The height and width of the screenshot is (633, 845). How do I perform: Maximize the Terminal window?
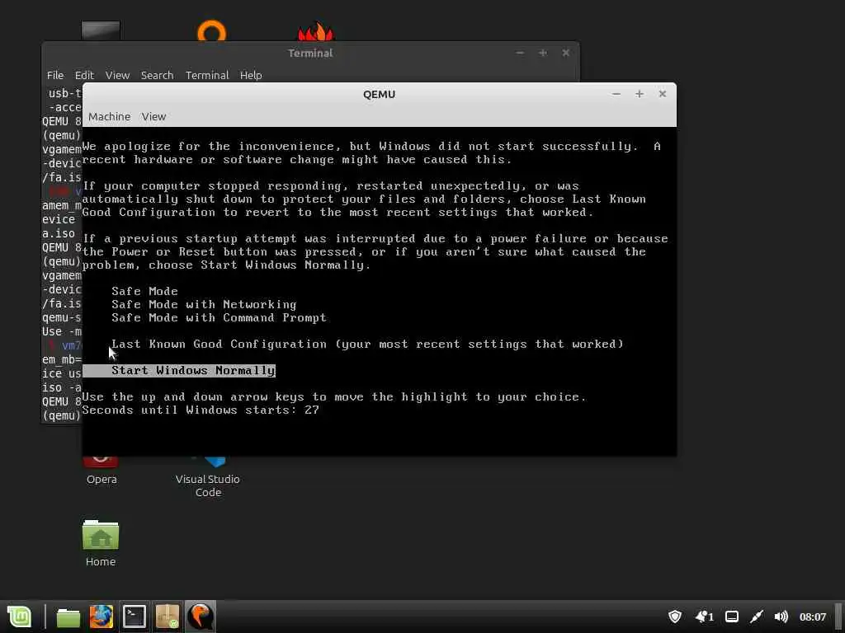click(x=543, y=53)
